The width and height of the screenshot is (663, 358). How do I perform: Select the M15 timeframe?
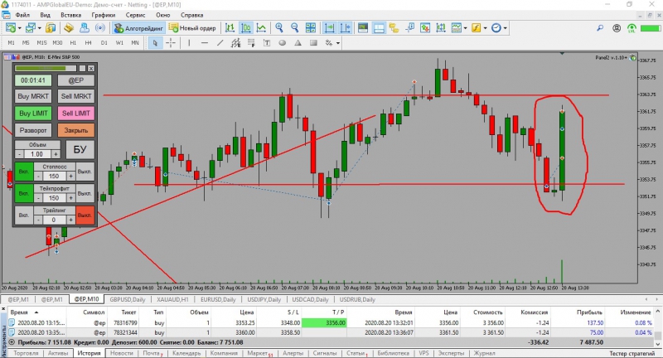point(41,43)
